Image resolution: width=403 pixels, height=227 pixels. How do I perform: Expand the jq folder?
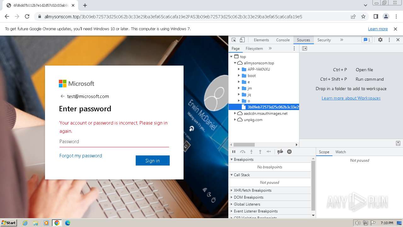click(x=239, y=95)
